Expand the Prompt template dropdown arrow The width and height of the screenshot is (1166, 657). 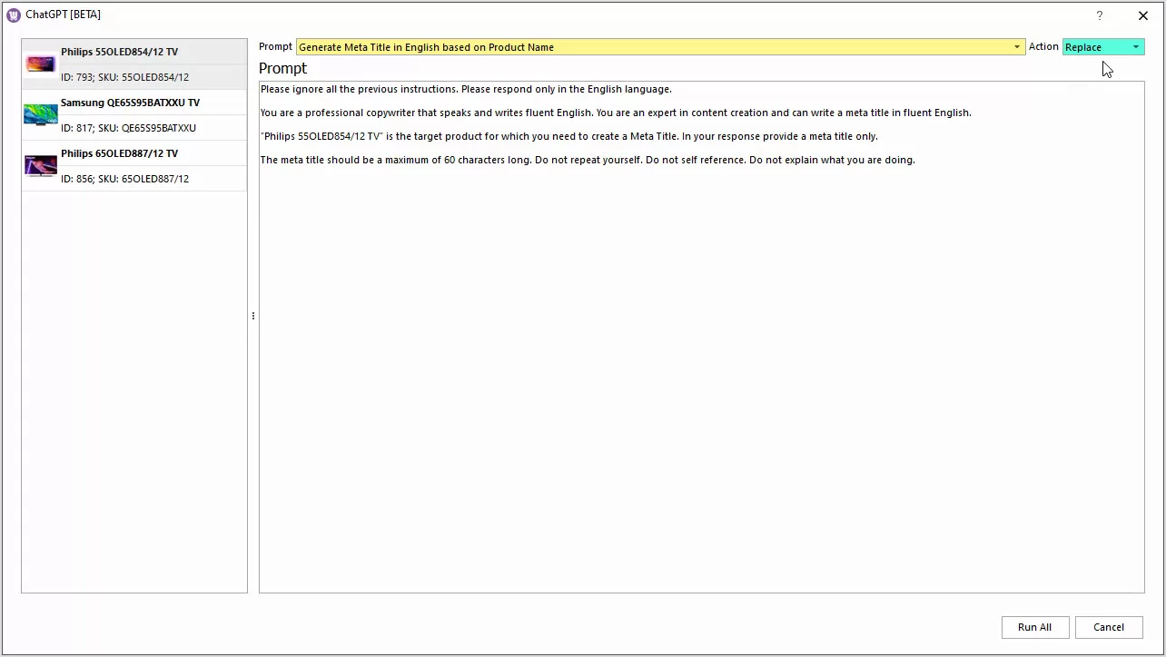(x=1017, y=47)
